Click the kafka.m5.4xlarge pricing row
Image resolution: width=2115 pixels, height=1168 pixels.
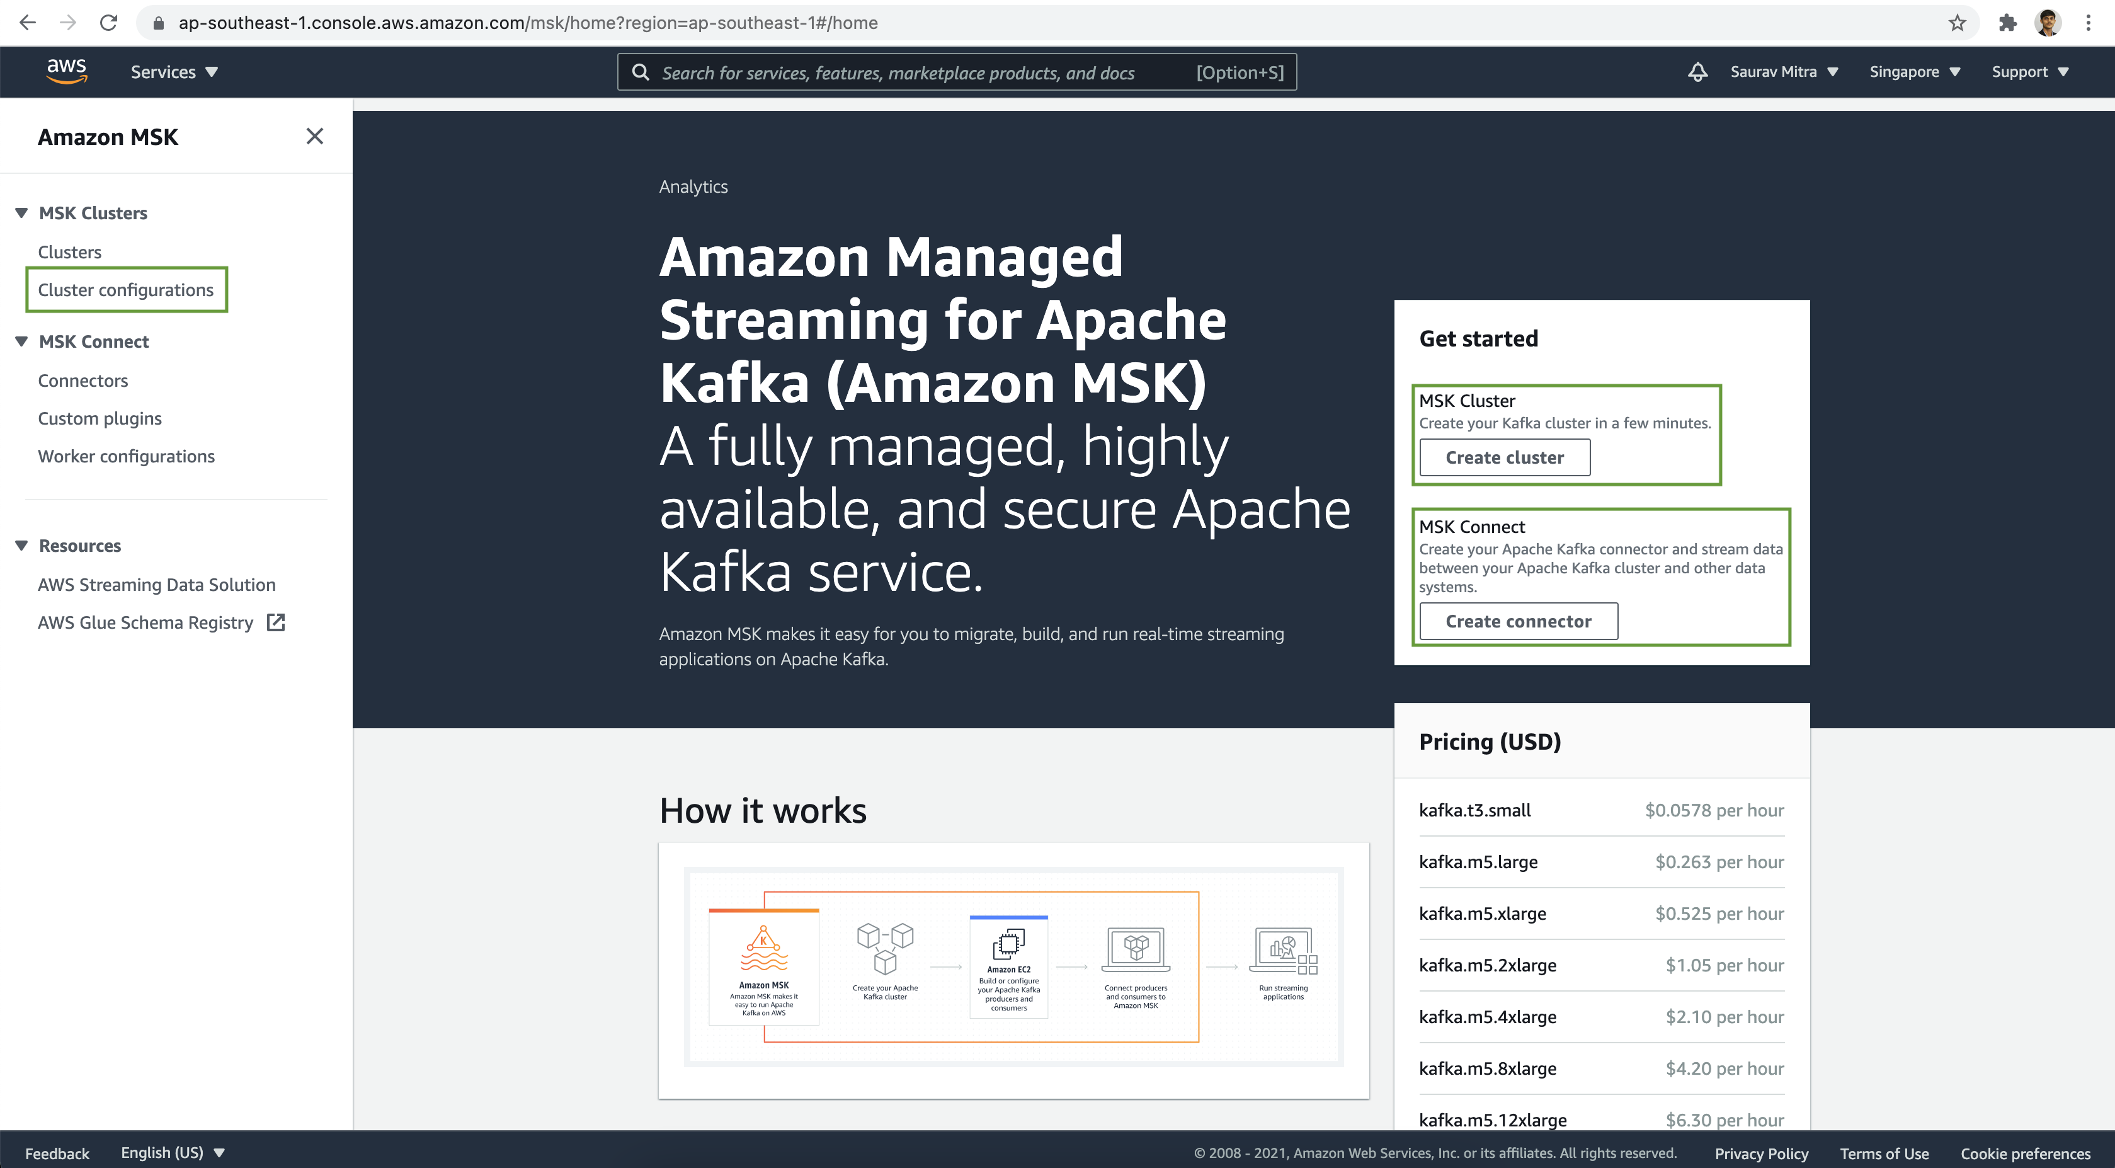coord(1601,1017)
